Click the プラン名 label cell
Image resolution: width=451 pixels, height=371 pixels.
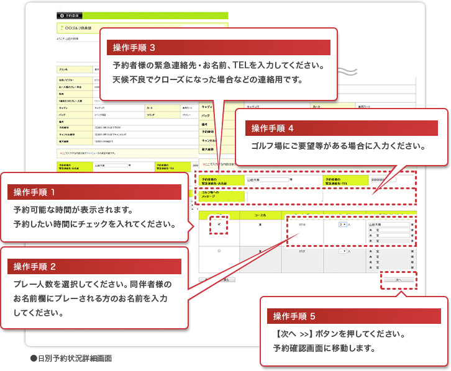pos(75,69)
